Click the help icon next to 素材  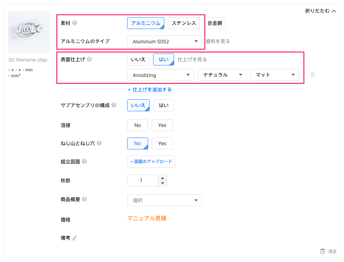75,23
